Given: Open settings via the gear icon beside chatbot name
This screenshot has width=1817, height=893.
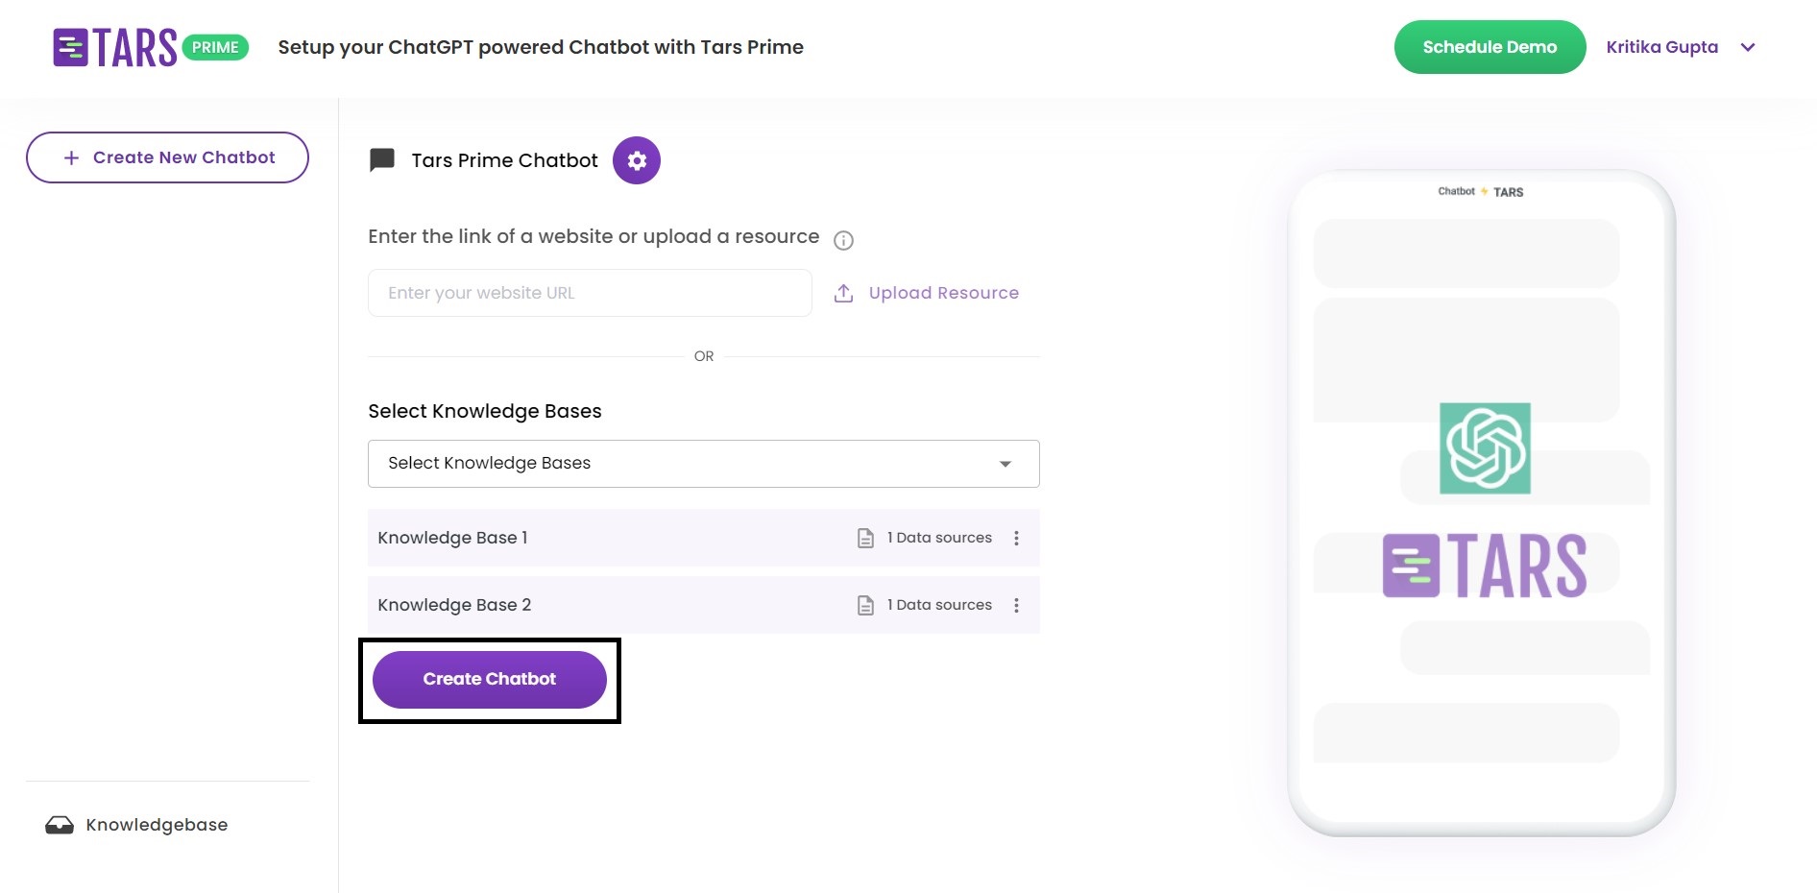Looking at the screenshot, I should (x=636, y=160).
